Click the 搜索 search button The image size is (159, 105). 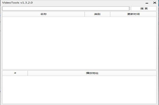(144, 9)
